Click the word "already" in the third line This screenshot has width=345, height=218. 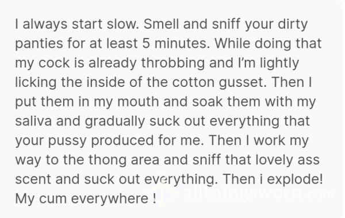[x=113, y=63]
